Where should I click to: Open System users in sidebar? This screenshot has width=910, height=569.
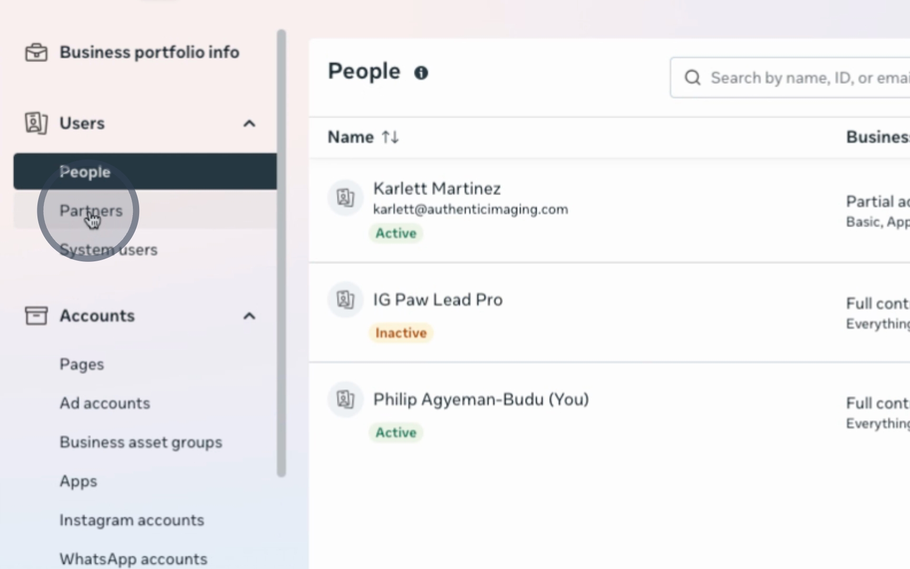[x=108, y=250]
